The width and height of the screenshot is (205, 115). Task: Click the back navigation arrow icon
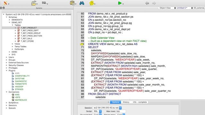click(x=147, y=3)
